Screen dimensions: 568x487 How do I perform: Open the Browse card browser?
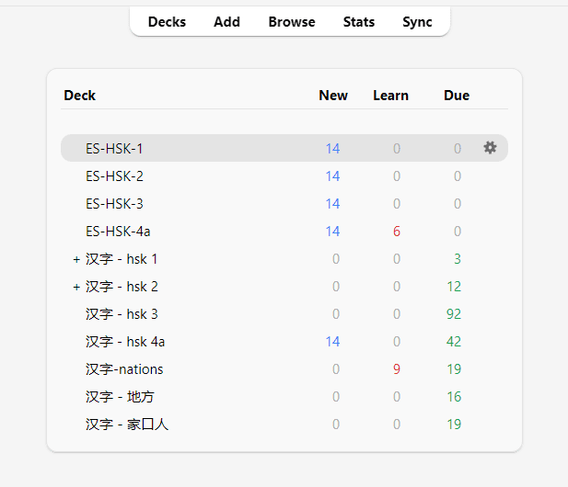click(x=292, y=22)
